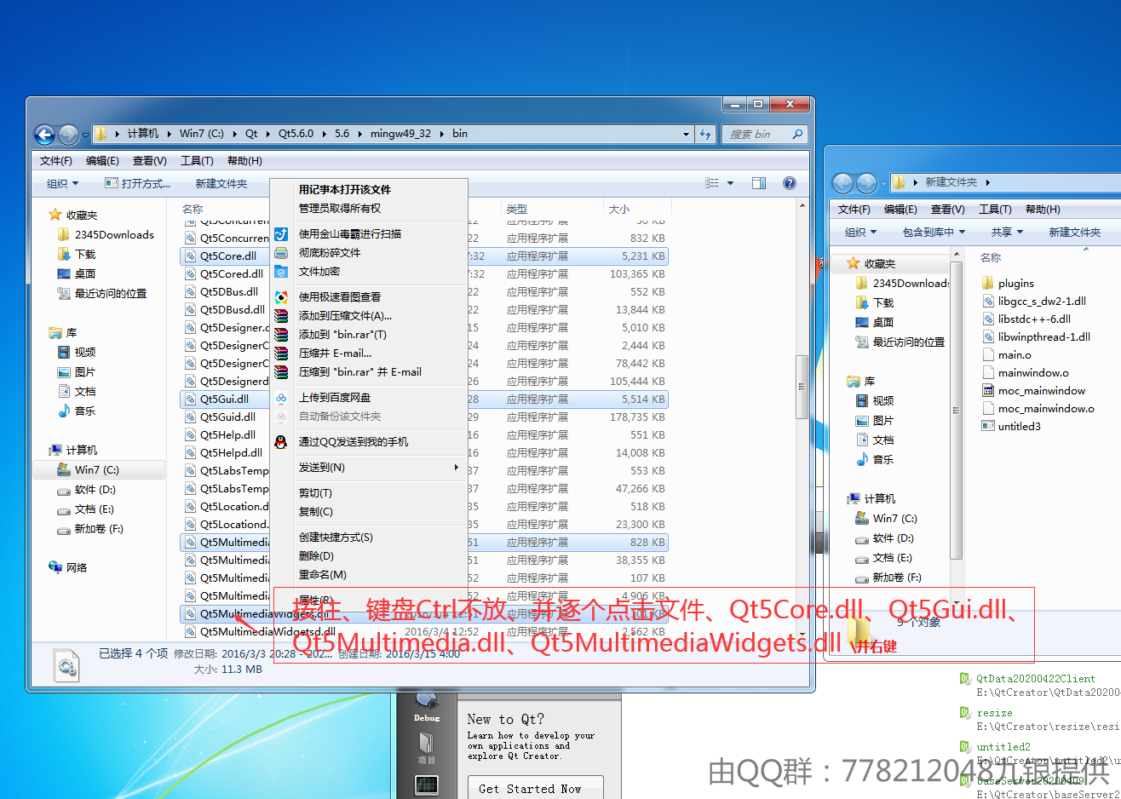The height and width of the screenshot is (799, 1121).
Task: Open the QtData20200422Client recent project link
Action: coord(1036,679)
